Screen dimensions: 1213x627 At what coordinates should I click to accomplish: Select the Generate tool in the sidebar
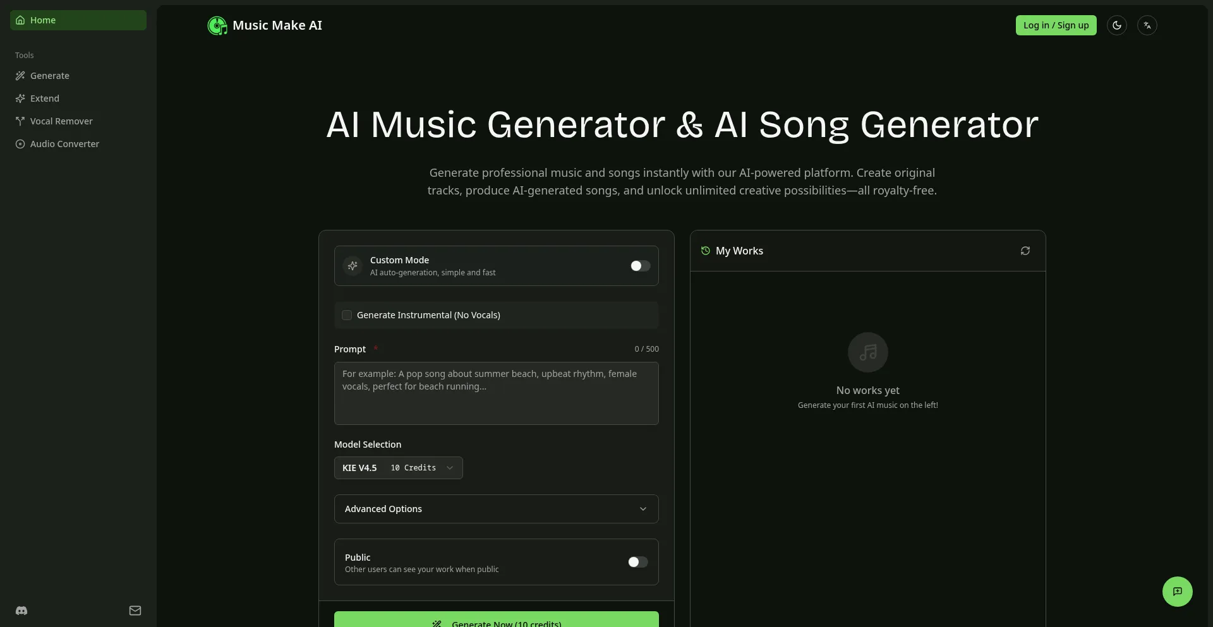(49, 75)
